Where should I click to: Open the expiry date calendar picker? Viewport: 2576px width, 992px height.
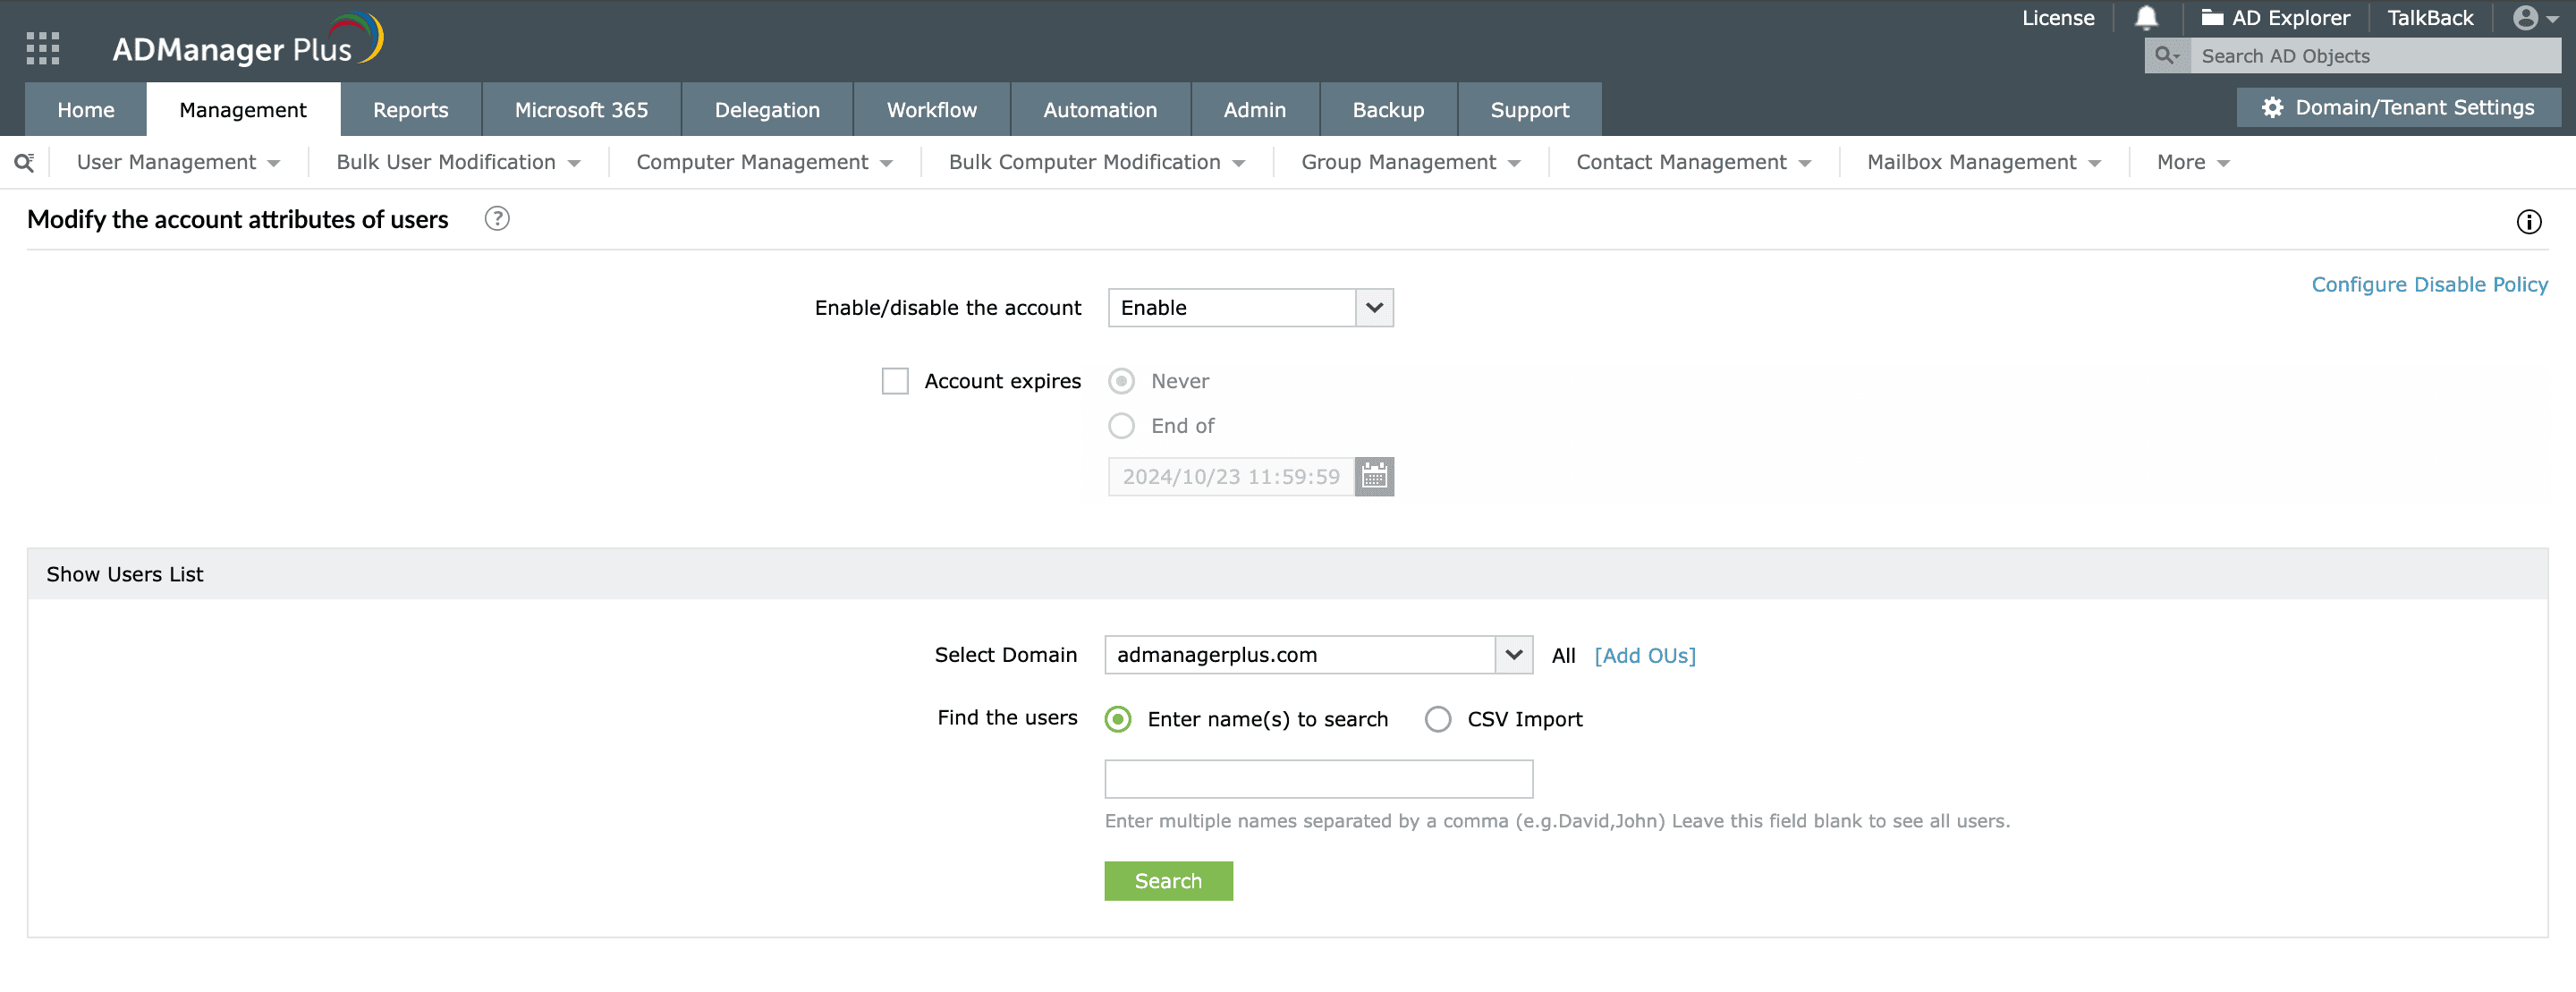click(1374, 477)
